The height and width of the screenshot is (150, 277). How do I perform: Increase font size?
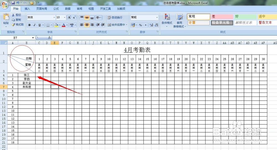click(x=70, y=17)
